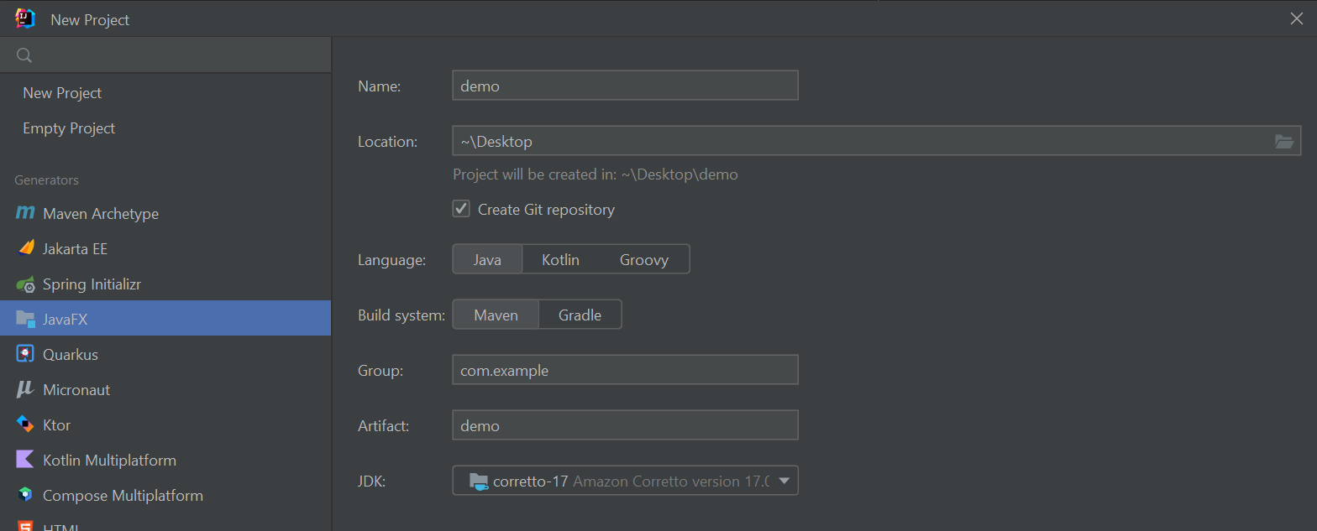Click the Name input field

click(625, 86)
